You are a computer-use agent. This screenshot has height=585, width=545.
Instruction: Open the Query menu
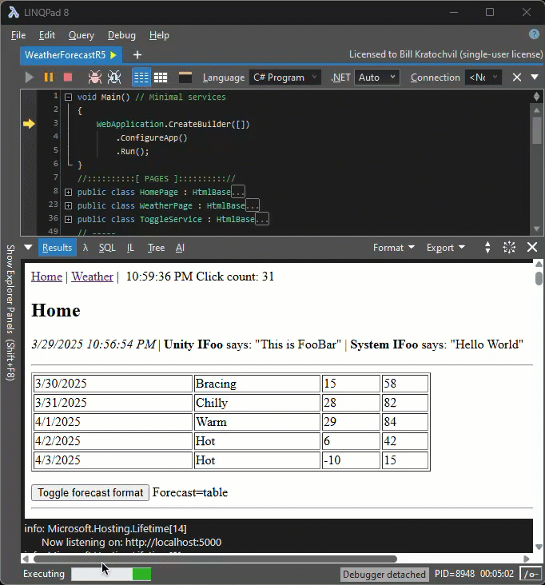click(82, 35)
